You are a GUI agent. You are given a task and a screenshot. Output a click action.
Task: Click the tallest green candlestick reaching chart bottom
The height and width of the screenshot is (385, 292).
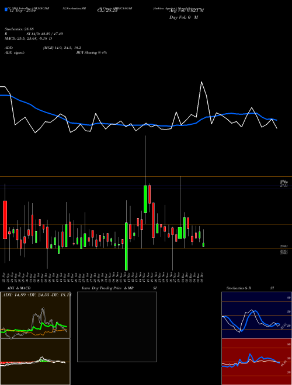tap(126, 246)
